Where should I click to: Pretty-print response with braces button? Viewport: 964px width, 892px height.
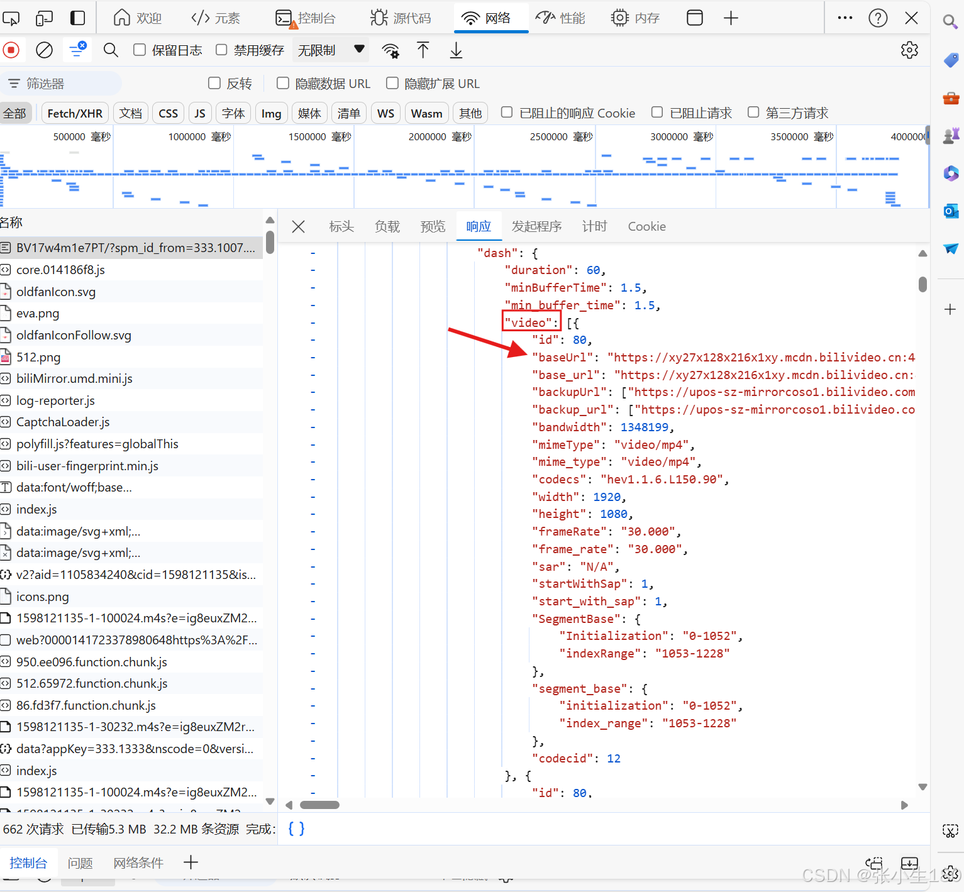click(x=296, y=829)
